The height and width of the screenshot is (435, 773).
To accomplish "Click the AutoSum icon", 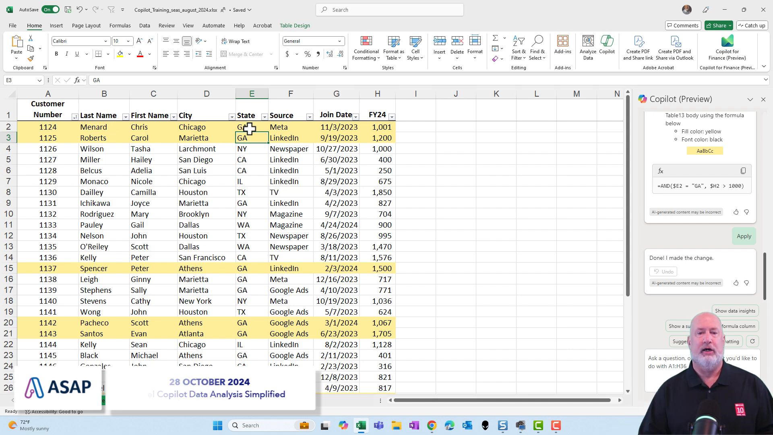I will click(x=495, y=38).
